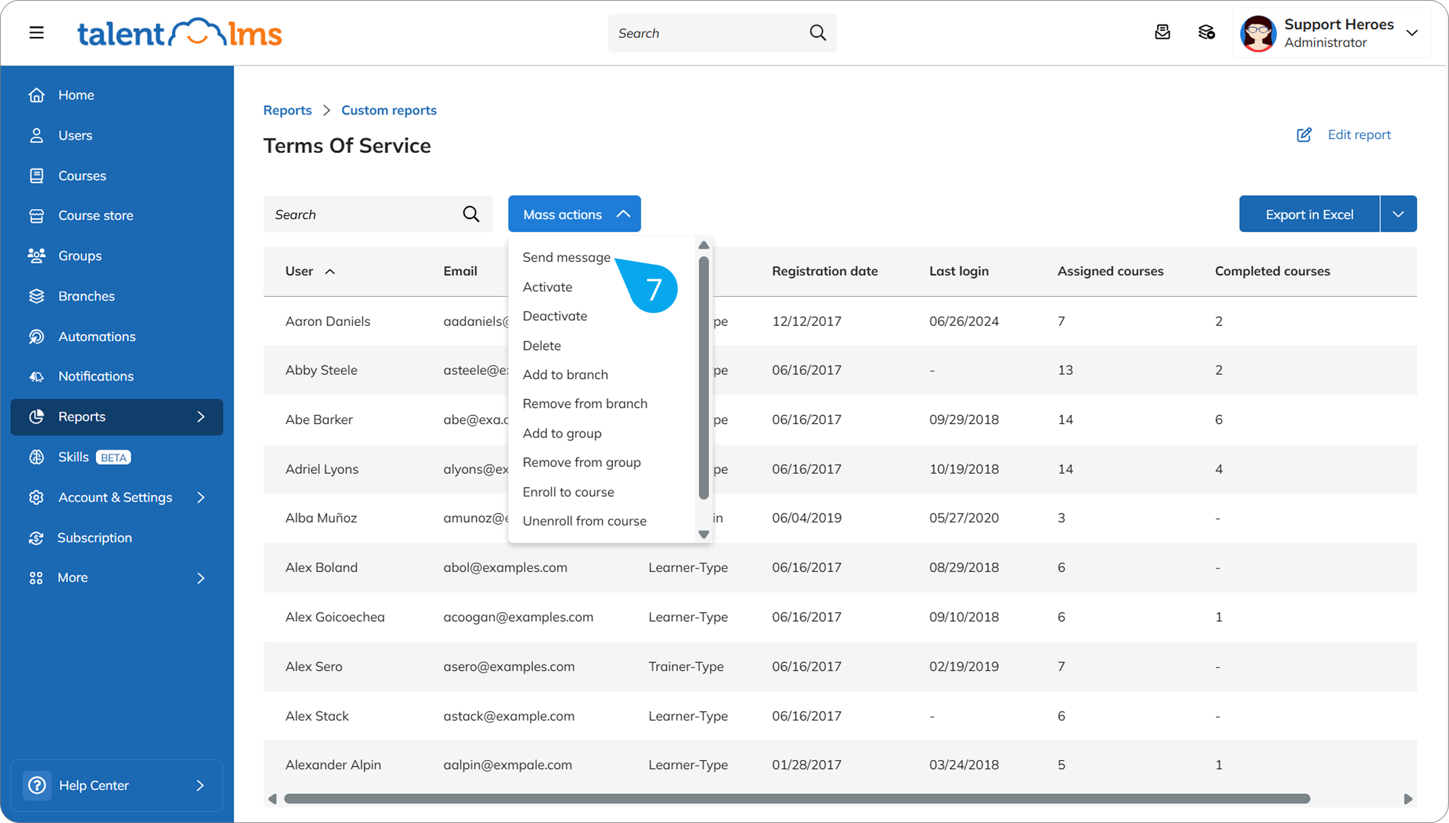The height and width of the screenshot is (823, 1449).
Task: Open the hamburger menu icon
Action: [37, 33]
